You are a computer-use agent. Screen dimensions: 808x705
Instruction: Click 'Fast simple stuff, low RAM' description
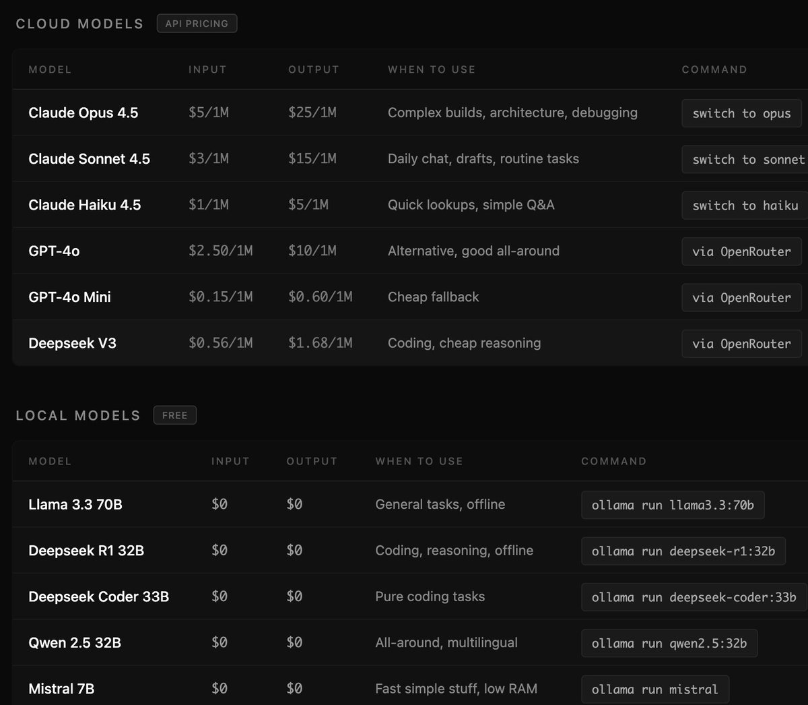point(457,689)
